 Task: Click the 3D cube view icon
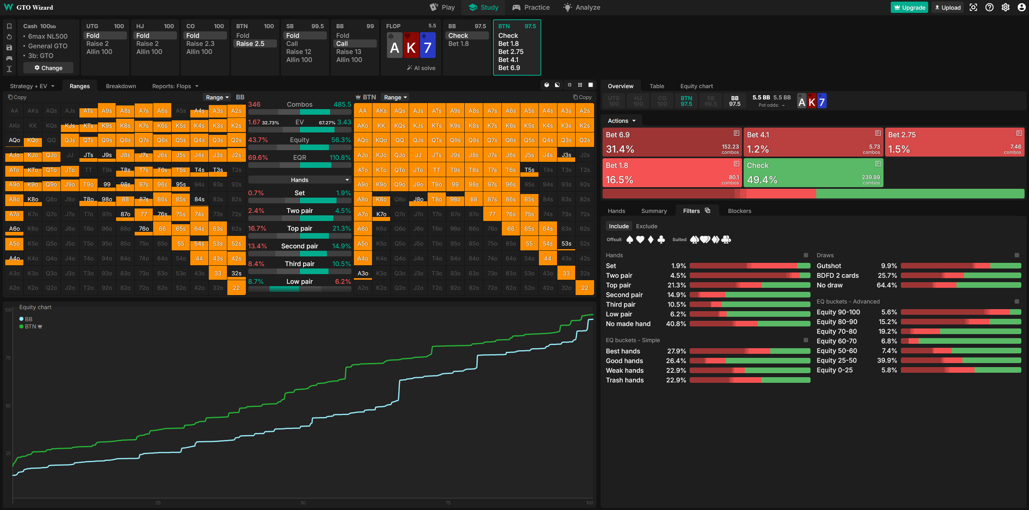pyautogui.click(x=547, y=85)
